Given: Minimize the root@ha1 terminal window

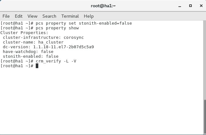Looking at the screenshot, I should (180, 6).
